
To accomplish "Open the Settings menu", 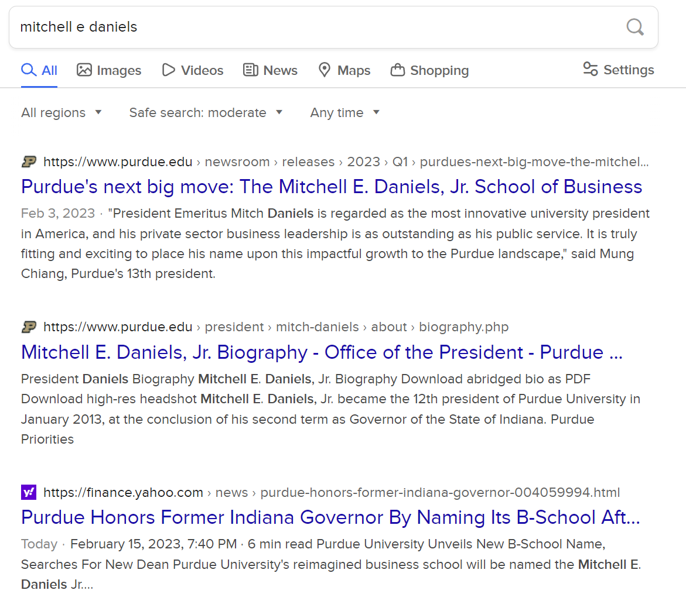I will [x=618, y=70].
